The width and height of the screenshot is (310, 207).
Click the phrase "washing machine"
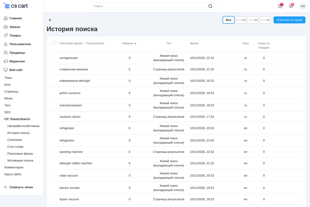coord(71,152)
